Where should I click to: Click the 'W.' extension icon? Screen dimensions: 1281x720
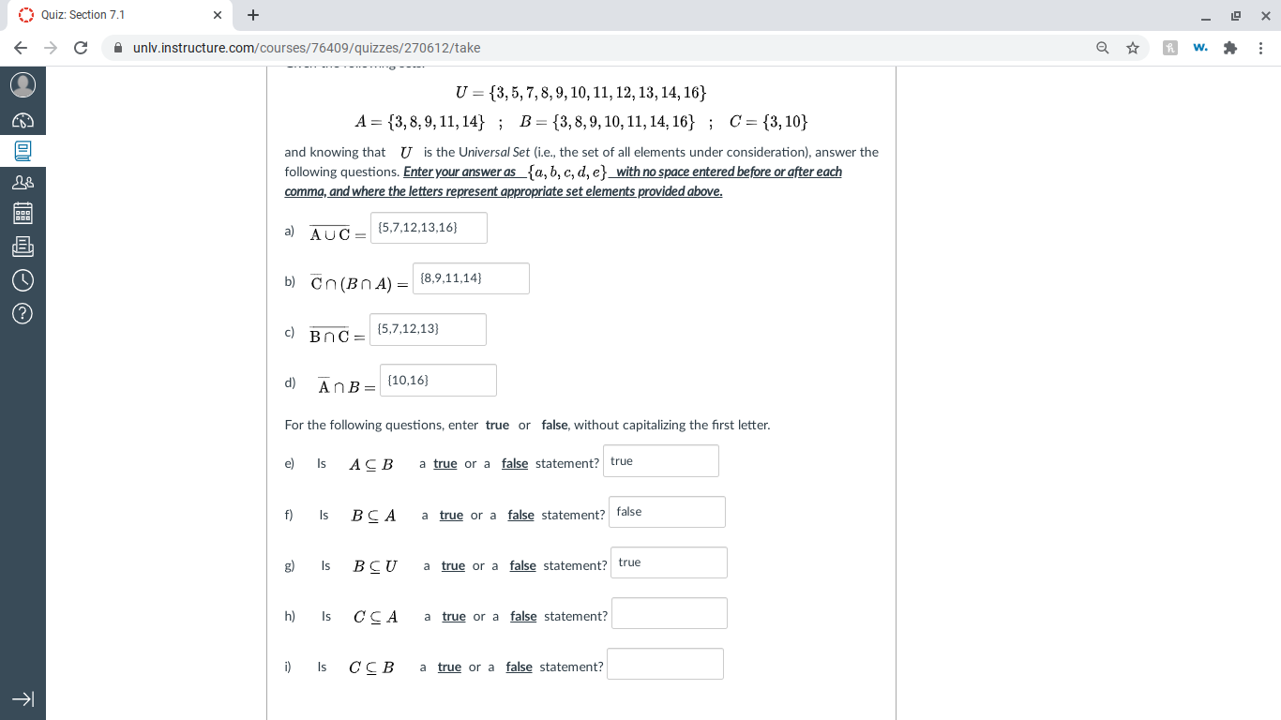tap(1200, 48)
